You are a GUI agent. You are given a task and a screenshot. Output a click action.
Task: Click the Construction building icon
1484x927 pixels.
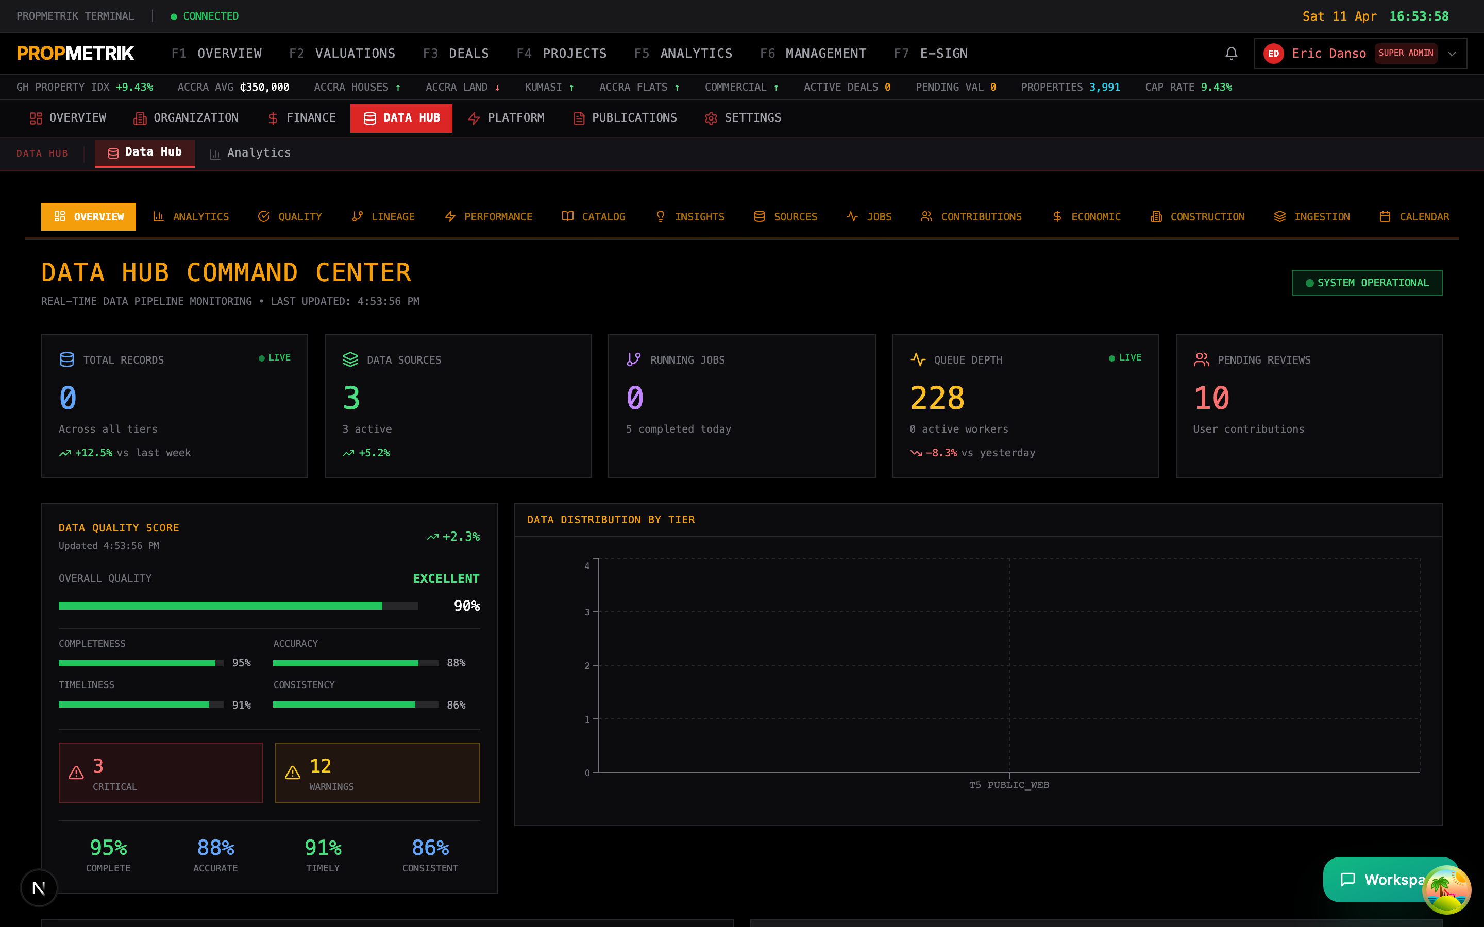pos(1156,216)
